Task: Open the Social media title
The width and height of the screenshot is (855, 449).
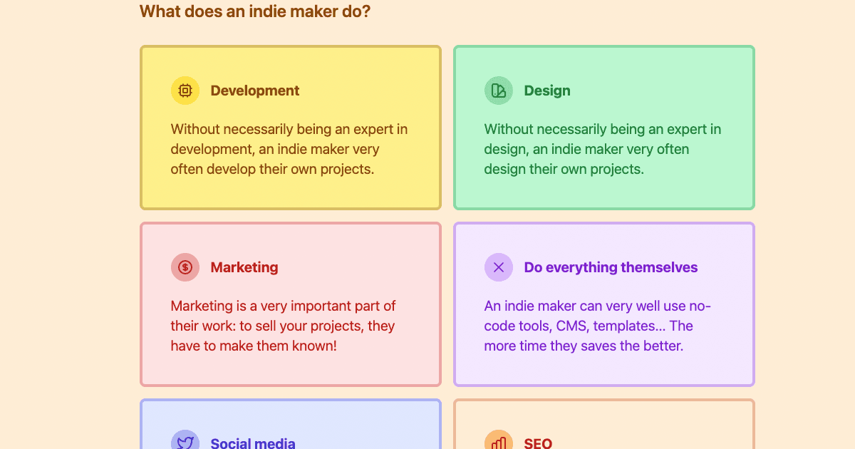Action: click(x=253, y=443)
